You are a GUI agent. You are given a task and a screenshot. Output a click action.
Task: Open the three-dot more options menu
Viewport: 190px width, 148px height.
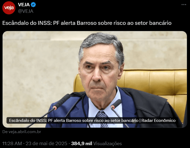184,5
